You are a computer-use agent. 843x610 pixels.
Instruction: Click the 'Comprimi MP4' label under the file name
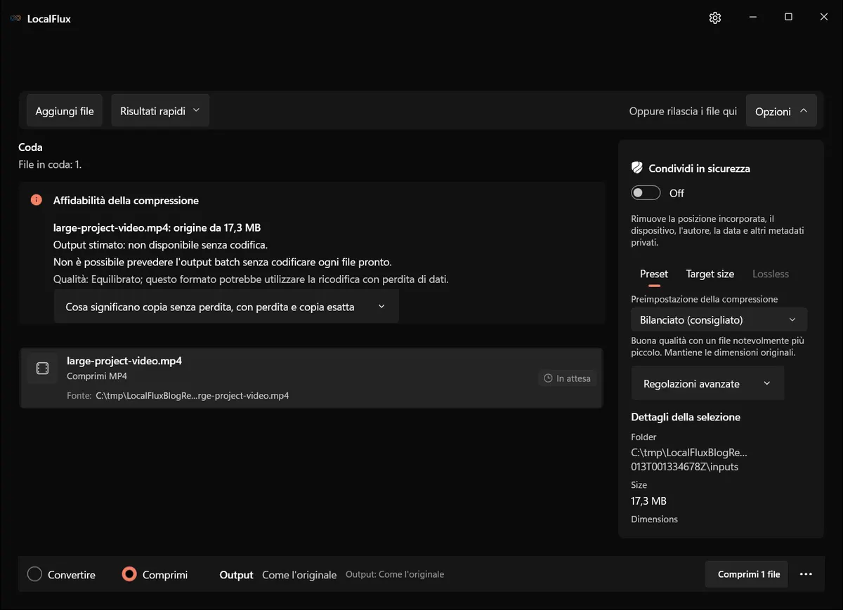pos(97,376)
